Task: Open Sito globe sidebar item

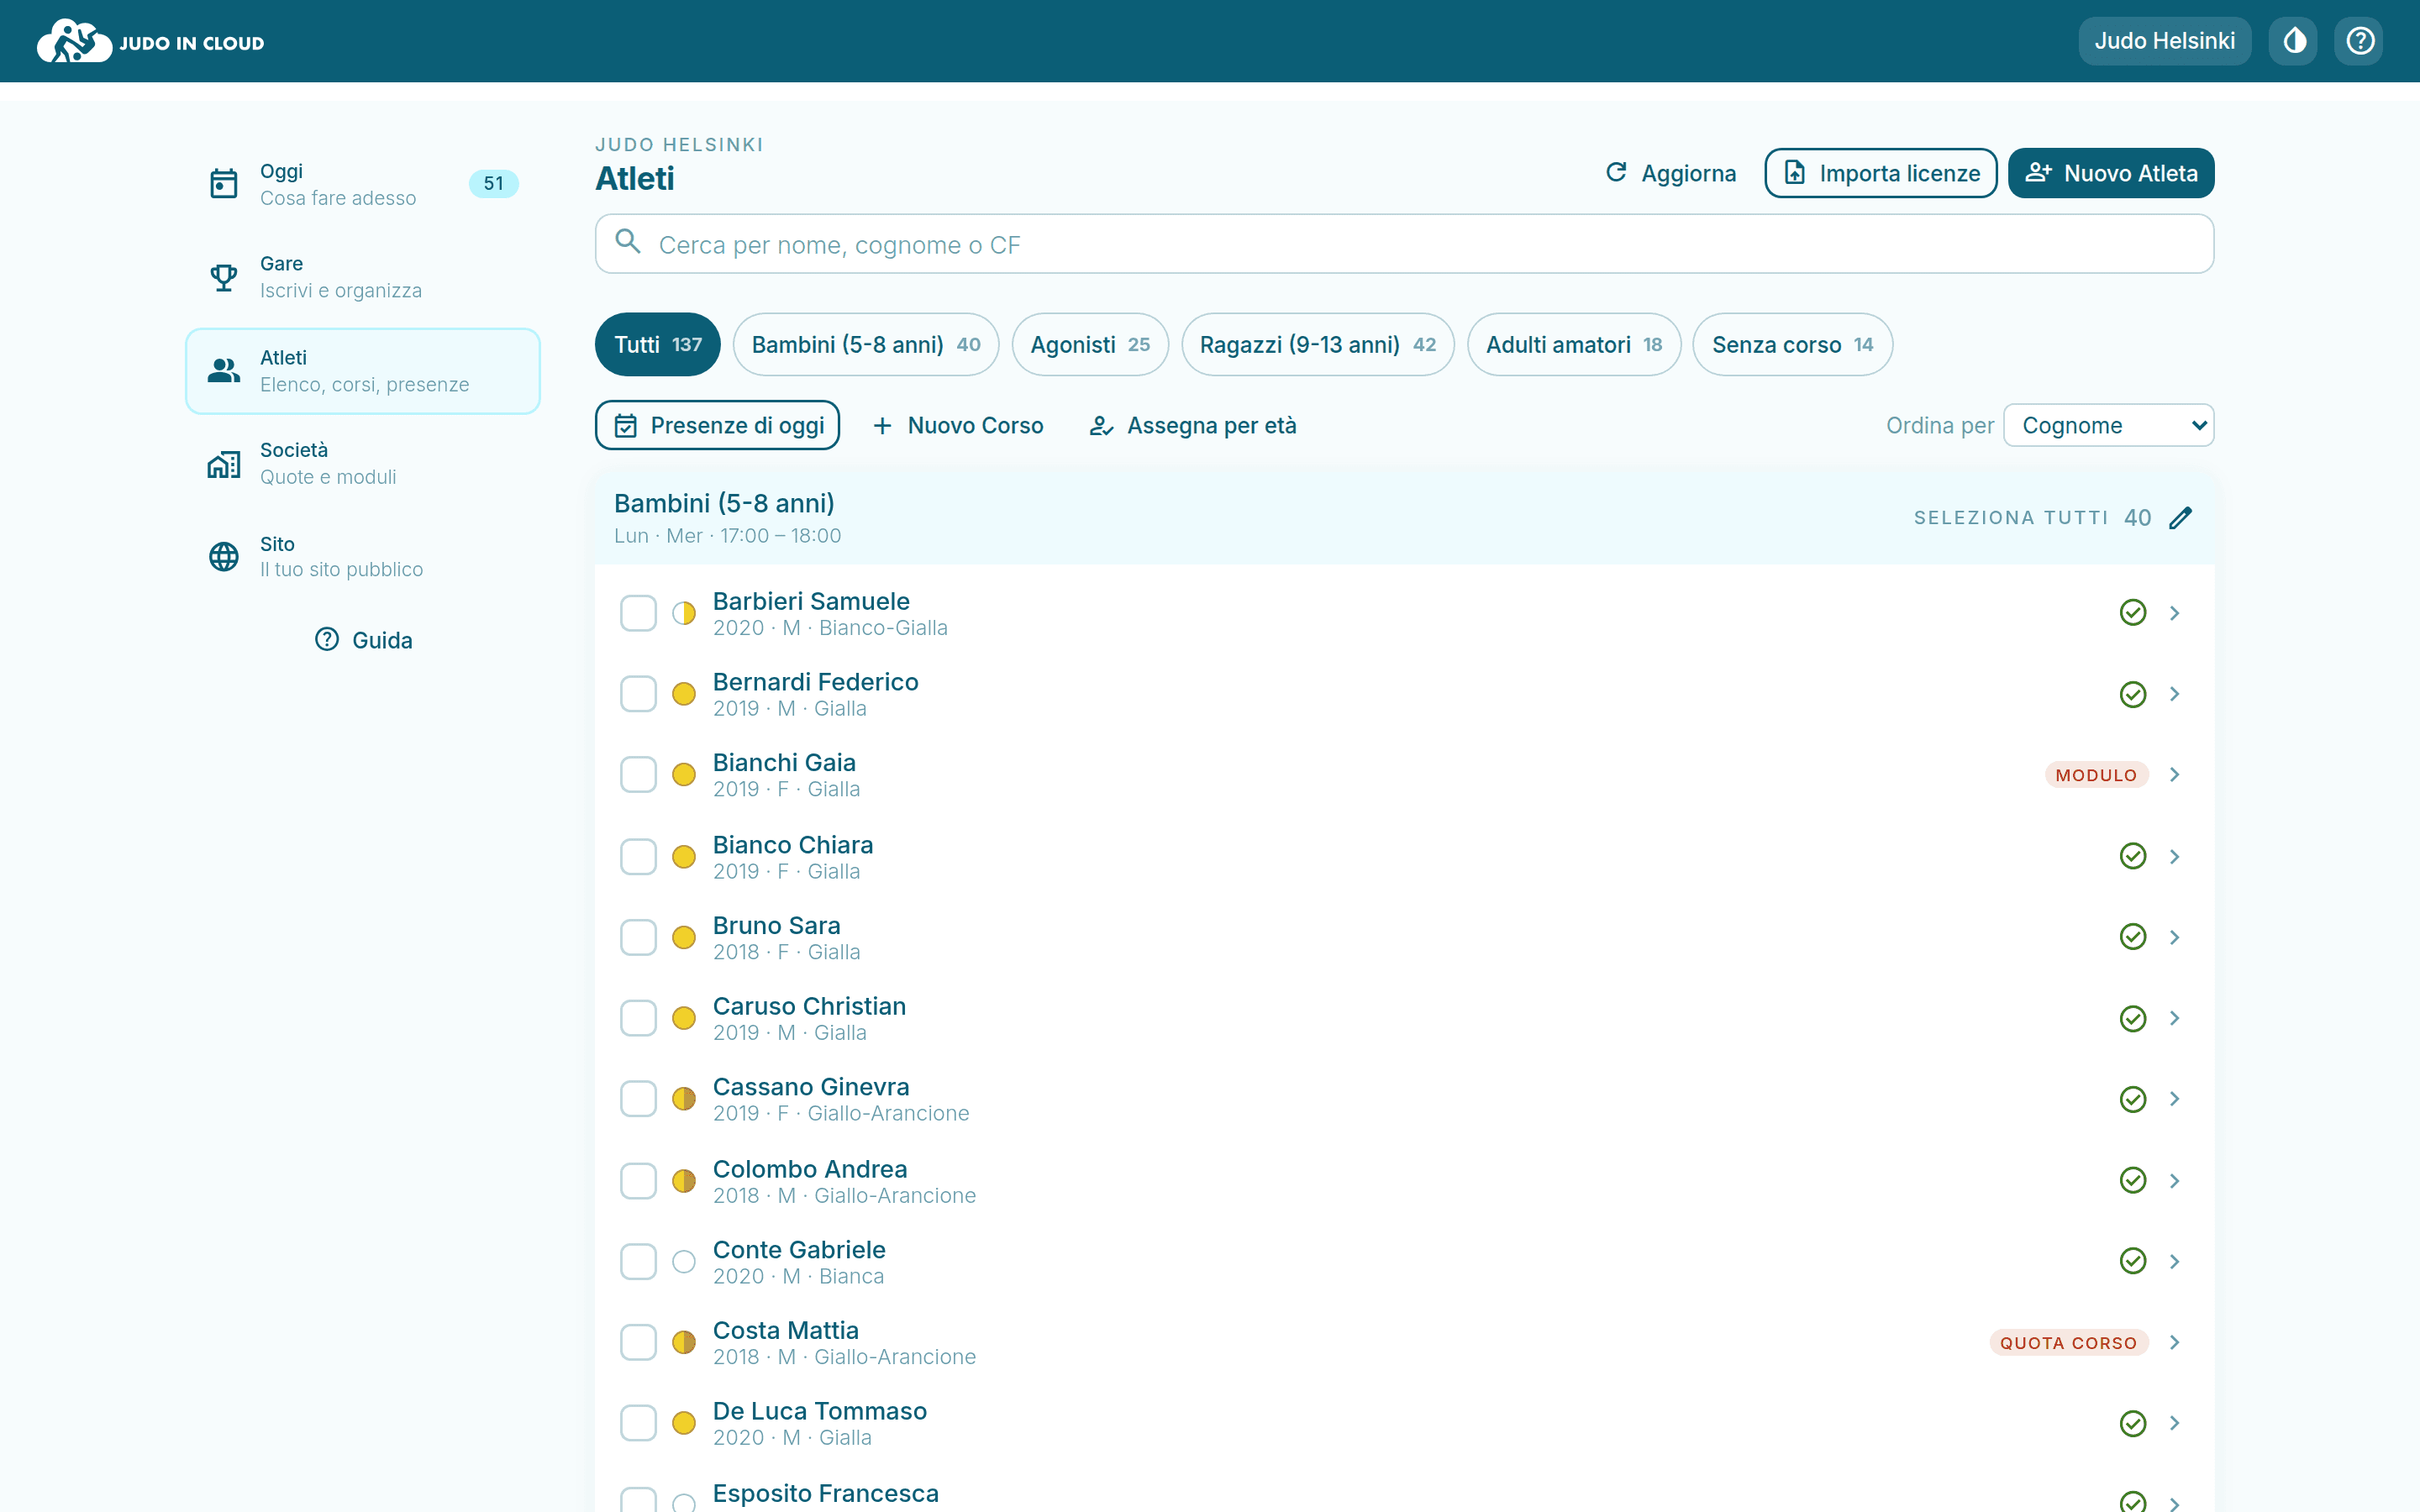Action: tap(362, 556)
